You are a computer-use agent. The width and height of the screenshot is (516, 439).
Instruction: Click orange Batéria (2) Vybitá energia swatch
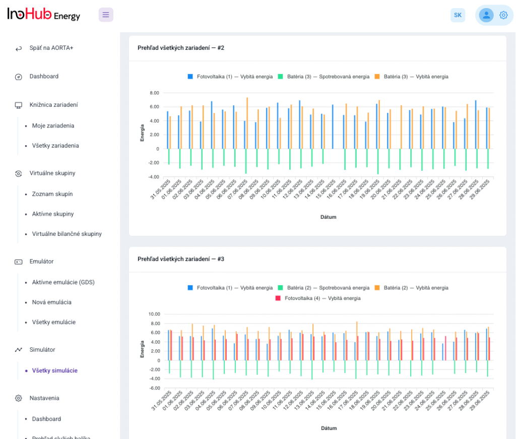[x=377, y=288]
